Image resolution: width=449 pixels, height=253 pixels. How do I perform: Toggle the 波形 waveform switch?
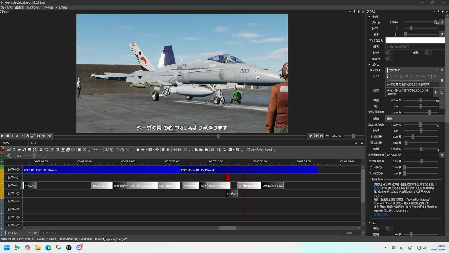tap(428, 52)
